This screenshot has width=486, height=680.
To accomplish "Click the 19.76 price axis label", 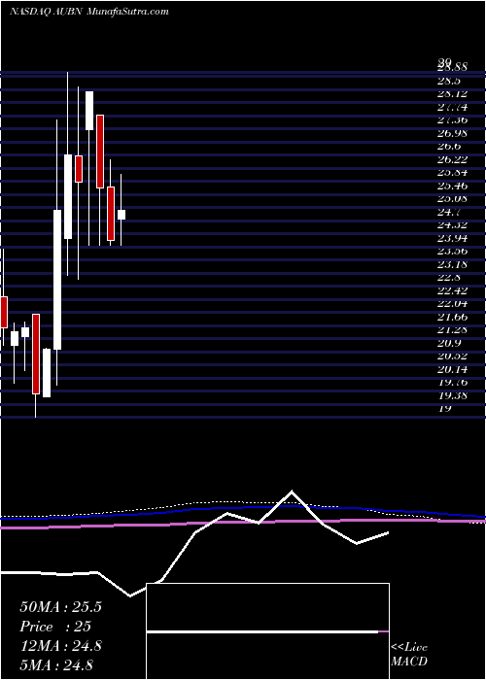I will point(452,382).
